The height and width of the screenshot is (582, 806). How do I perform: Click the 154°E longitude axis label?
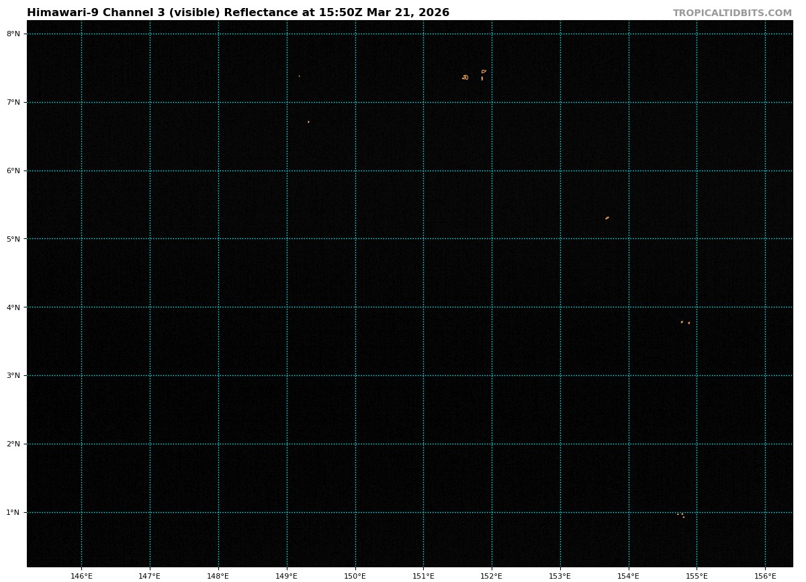pyautogui.click(x=629, y=575)
